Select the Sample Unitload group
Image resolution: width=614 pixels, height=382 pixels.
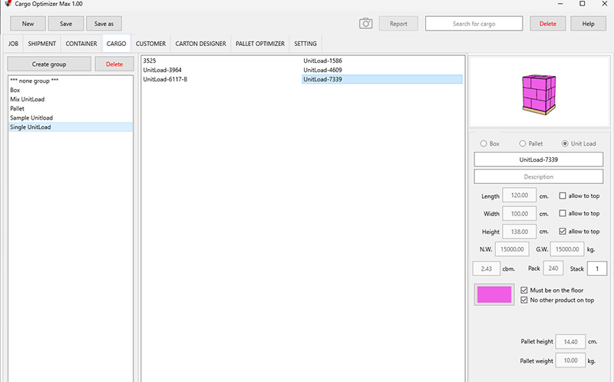click(71, 118)
